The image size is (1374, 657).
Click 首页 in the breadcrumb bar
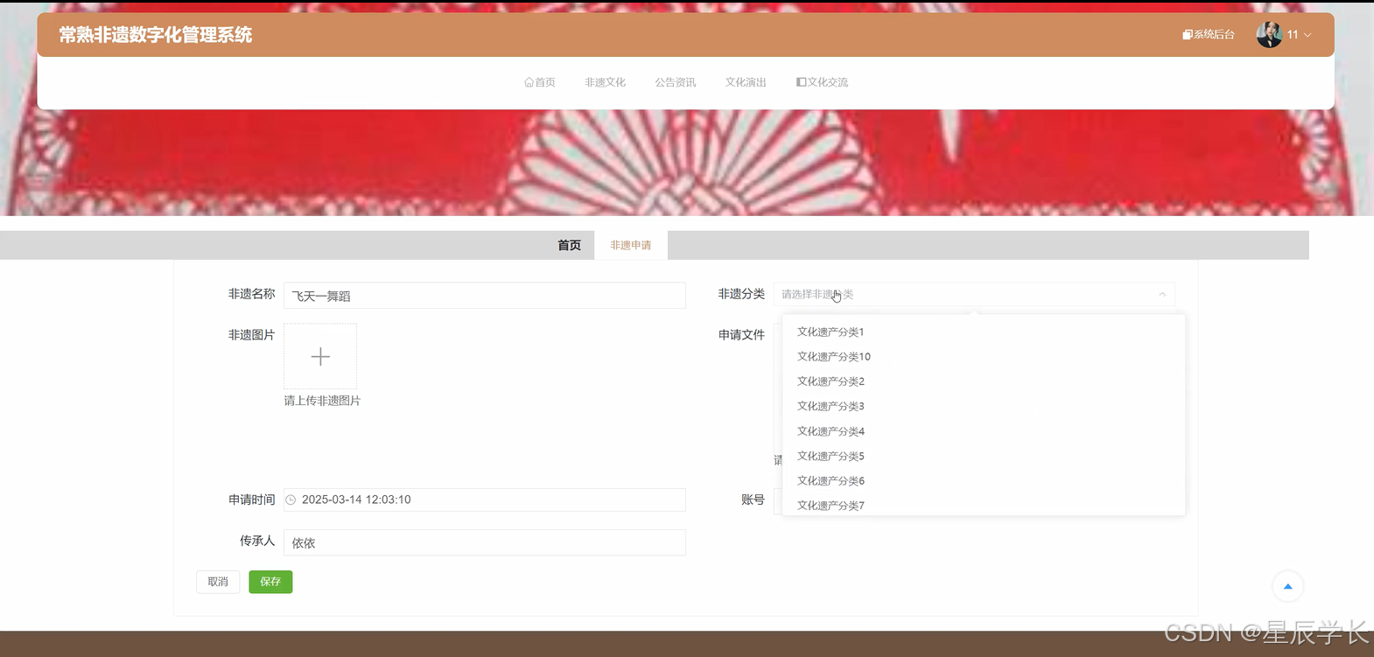(x=570, y=245)
